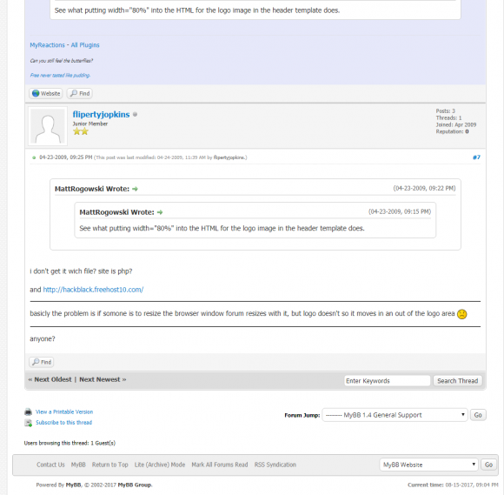
Task: Go to the Next Oldest thread
Action: (x=53, y=379)
